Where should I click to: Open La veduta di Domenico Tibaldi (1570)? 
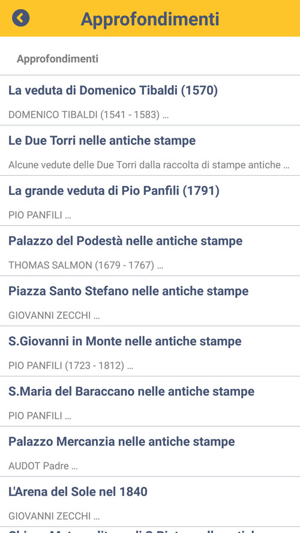pyautogui.click(x=150, y=100)
